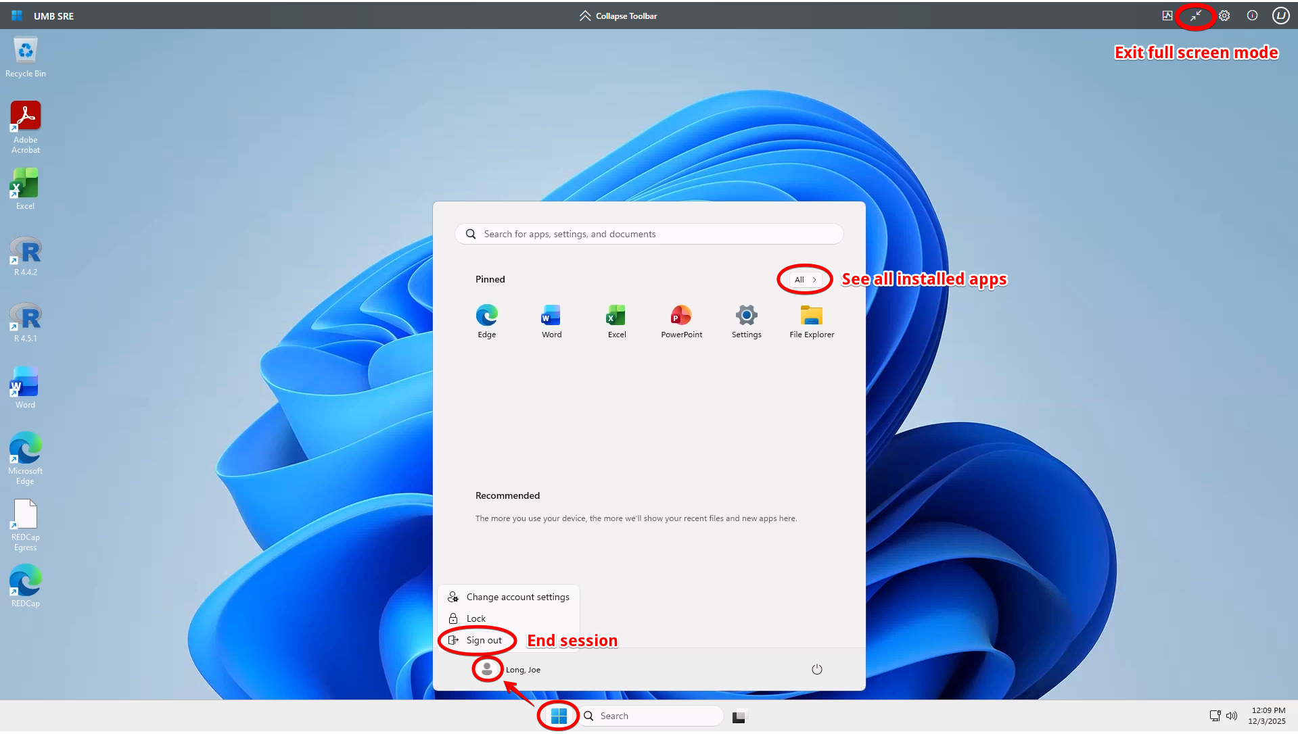Launch PowerPoint from the pinned section
Viewport: 1298px width, 734px height.
click(x=681, y=321)
